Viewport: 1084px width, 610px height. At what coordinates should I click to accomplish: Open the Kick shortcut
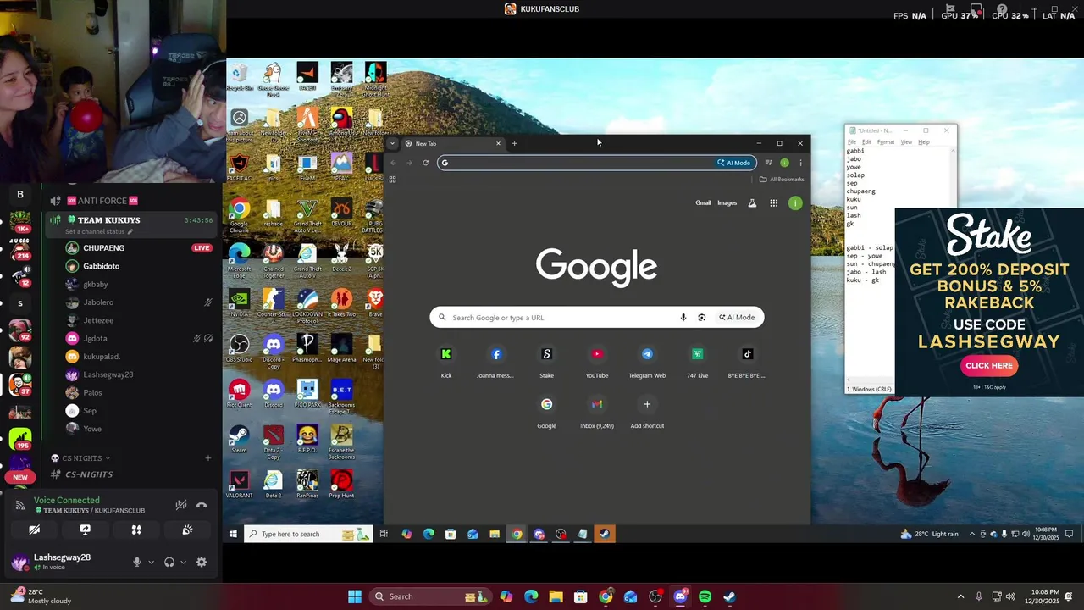coord(446,360)
